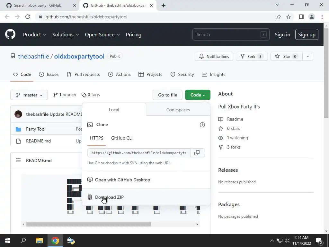Open Chrome tab search chevron

pyautogui.click(x=277, y=5)
